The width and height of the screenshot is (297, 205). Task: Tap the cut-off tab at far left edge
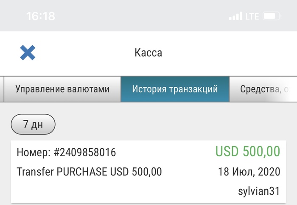[2, 89]
